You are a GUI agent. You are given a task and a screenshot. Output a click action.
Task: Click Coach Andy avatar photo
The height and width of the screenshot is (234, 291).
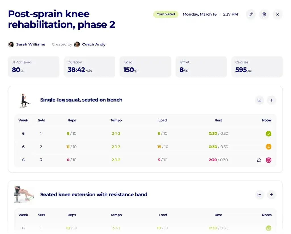pos(77,44)
